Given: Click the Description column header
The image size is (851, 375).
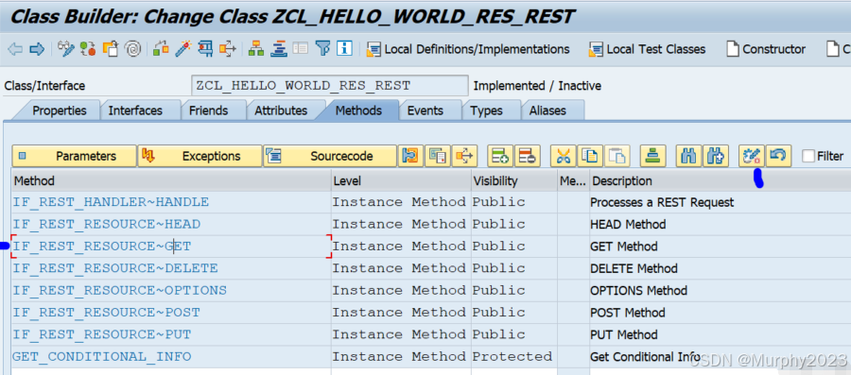Looking at the screenshot, I should click(x=721, y=180).
